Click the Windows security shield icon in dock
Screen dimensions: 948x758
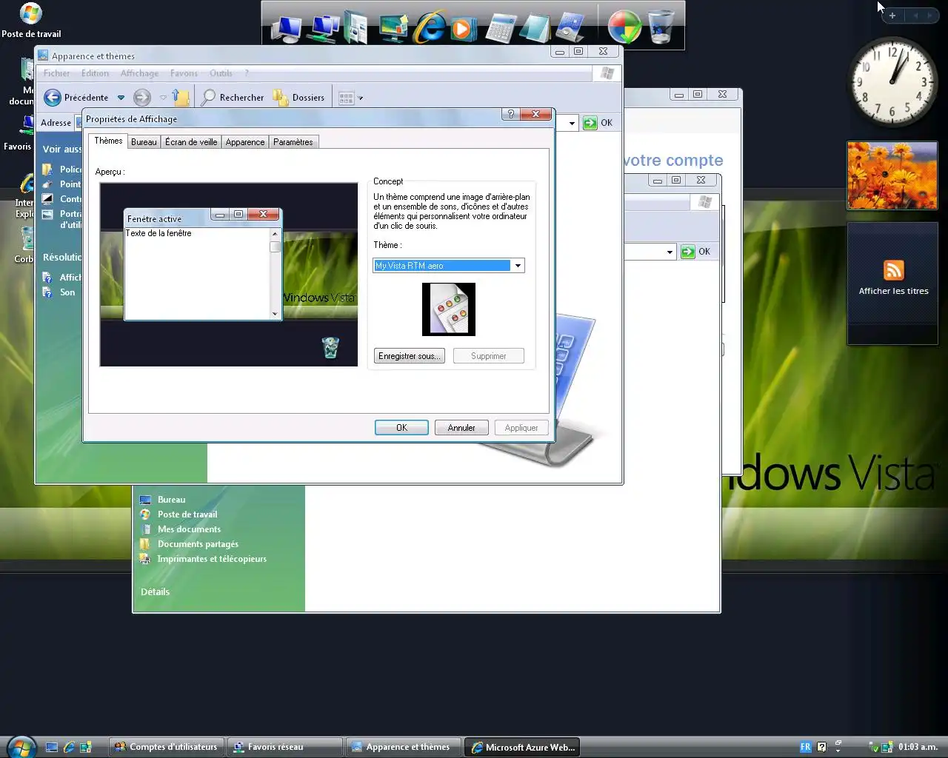[x=624, y=27]
